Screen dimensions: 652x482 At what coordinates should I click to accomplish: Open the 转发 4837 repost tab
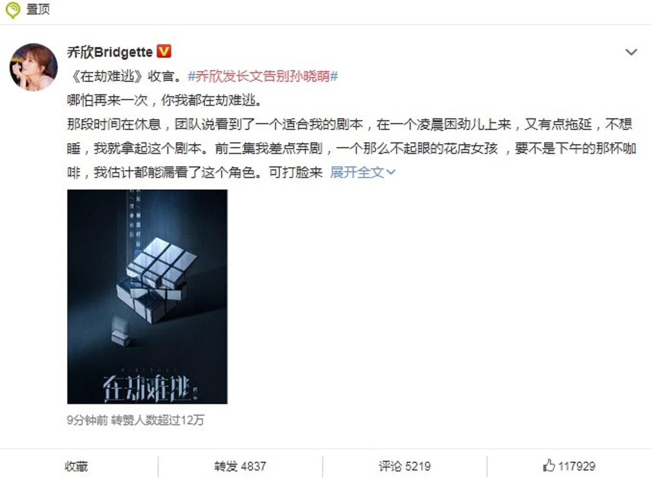240,466
